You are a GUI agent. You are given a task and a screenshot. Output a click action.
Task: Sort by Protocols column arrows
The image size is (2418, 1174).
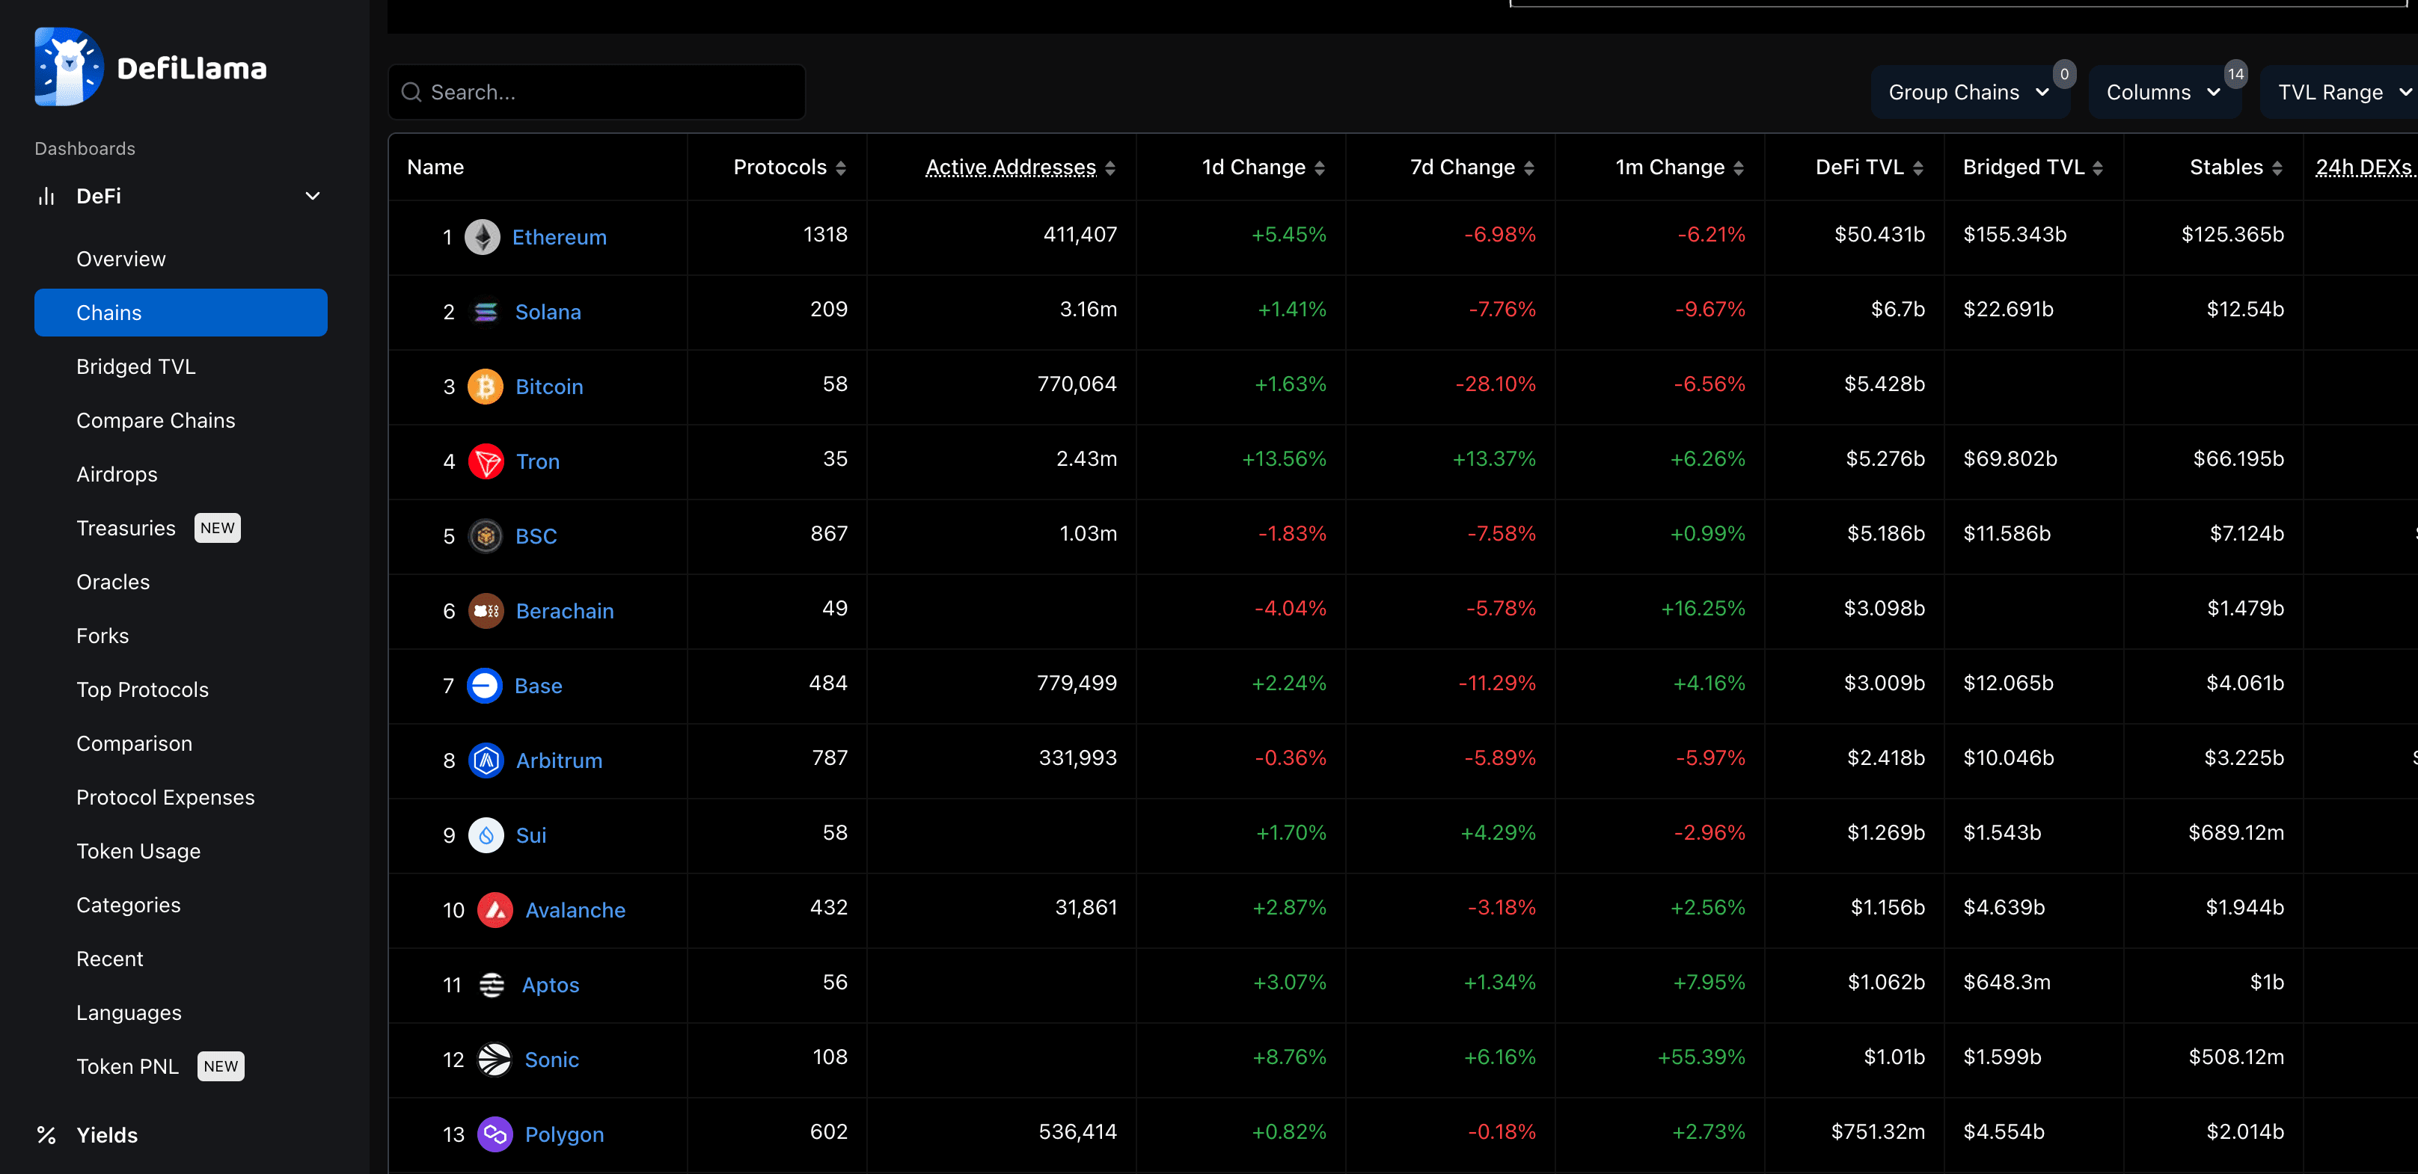[x=841, y=168]
